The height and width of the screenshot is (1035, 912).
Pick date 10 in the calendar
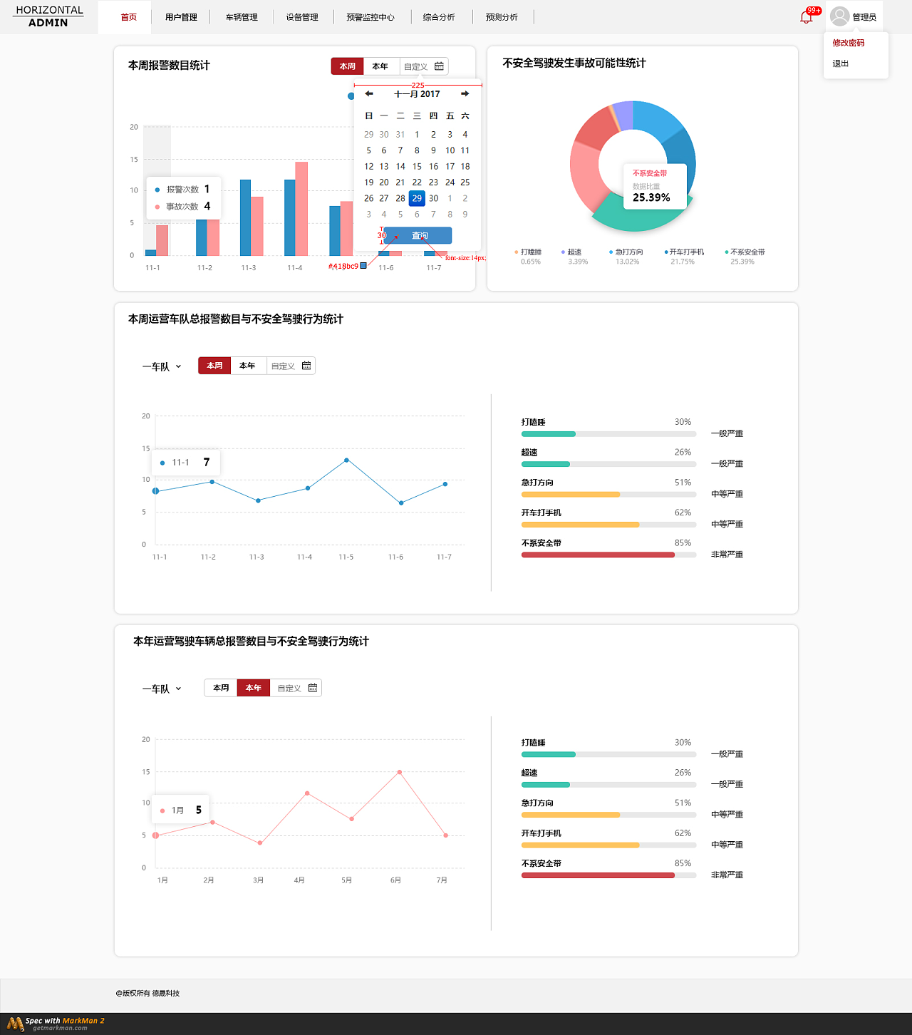[x=450, y=150]
